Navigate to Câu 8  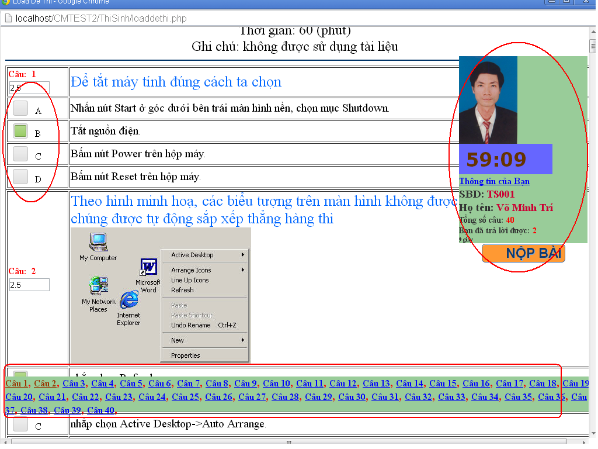click(x=217, y=384)
